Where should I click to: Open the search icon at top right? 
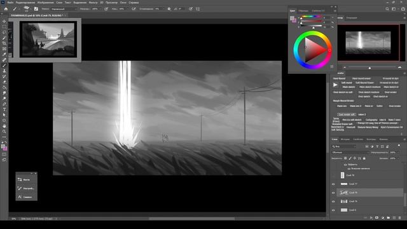coord(387,9)
